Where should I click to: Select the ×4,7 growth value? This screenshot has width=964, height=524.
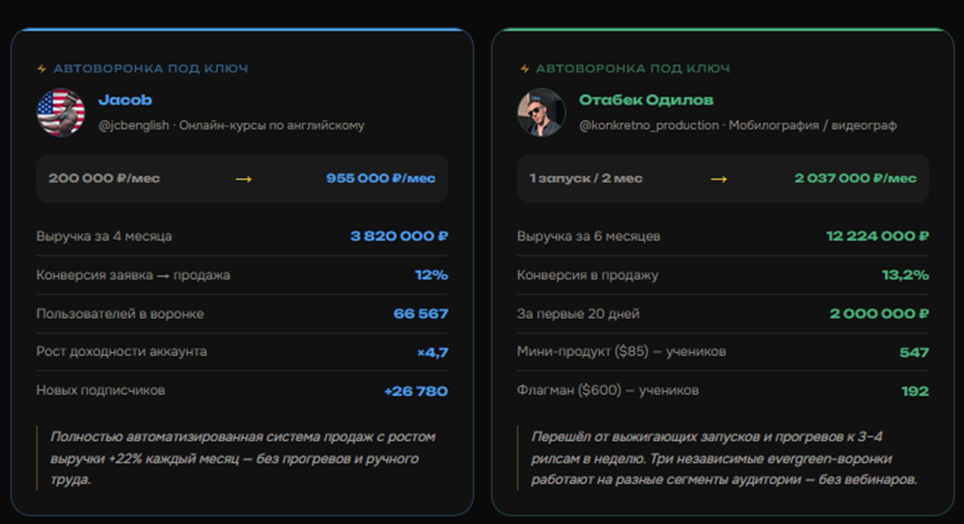432,353
